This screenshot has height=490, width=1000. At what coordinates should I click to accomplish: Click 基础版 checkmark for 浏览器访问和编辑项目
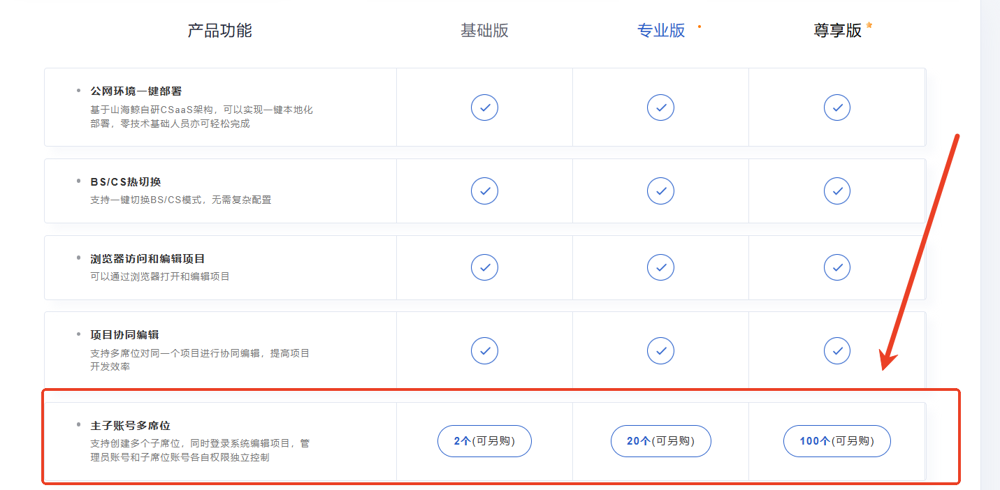click(x=484, y=267)
